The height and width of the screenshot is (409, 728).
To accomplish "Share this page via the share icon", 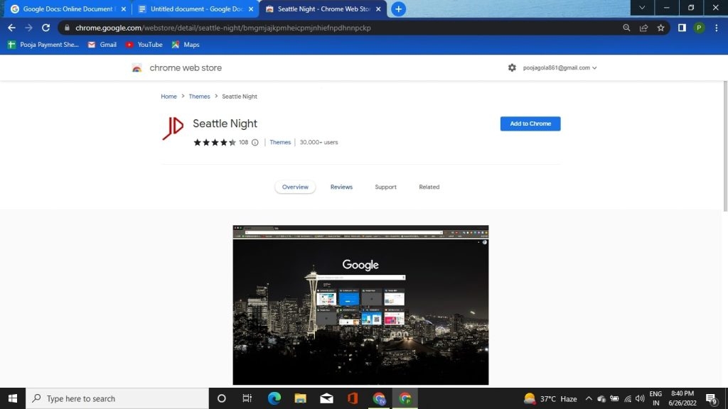I will (643, 28).
